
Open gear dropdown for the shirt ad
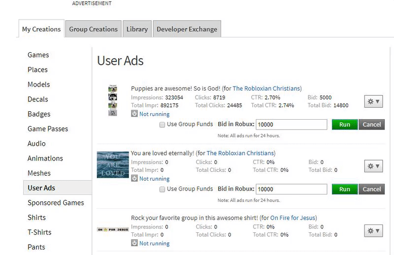(374, 230)
